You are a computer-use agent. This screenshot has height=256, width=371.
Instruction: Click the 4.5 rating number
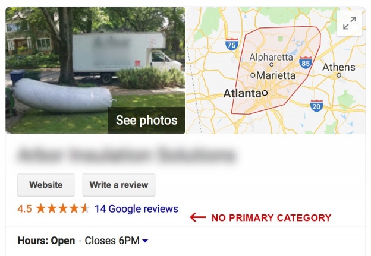24,209
